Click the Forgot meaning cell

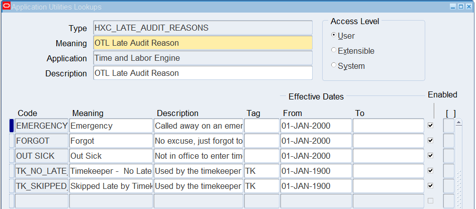[111, 141]
